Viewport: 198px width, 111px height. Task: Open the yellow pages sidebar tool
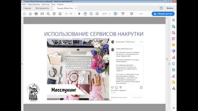tap(174, 82)
